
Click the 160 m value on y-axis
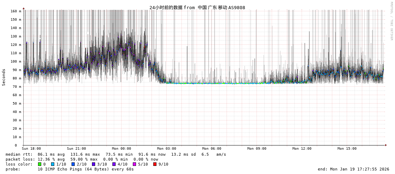(x=16, y=11)
